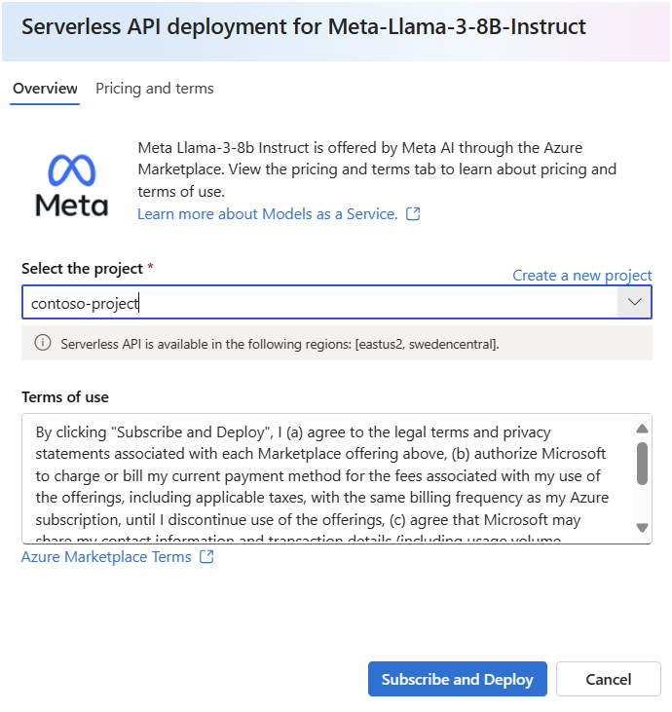The image size is (672, 712).
Task: Open Create a new project link
Action: (582, 276)
